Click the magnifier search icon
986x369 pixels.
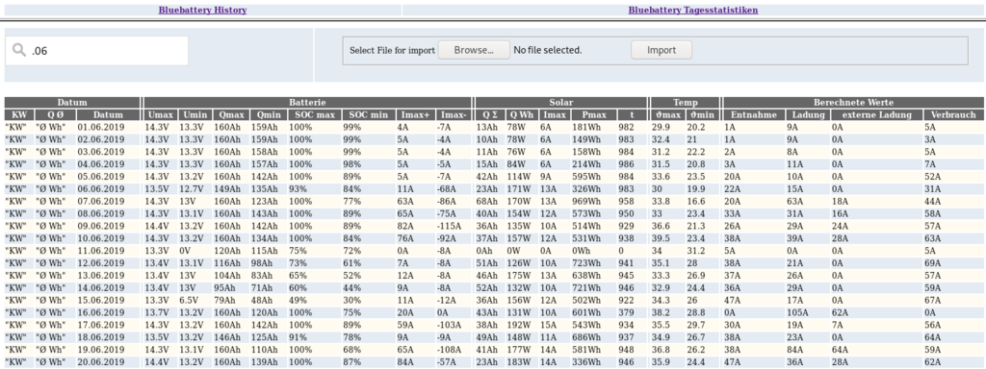(x=19, y=51)
